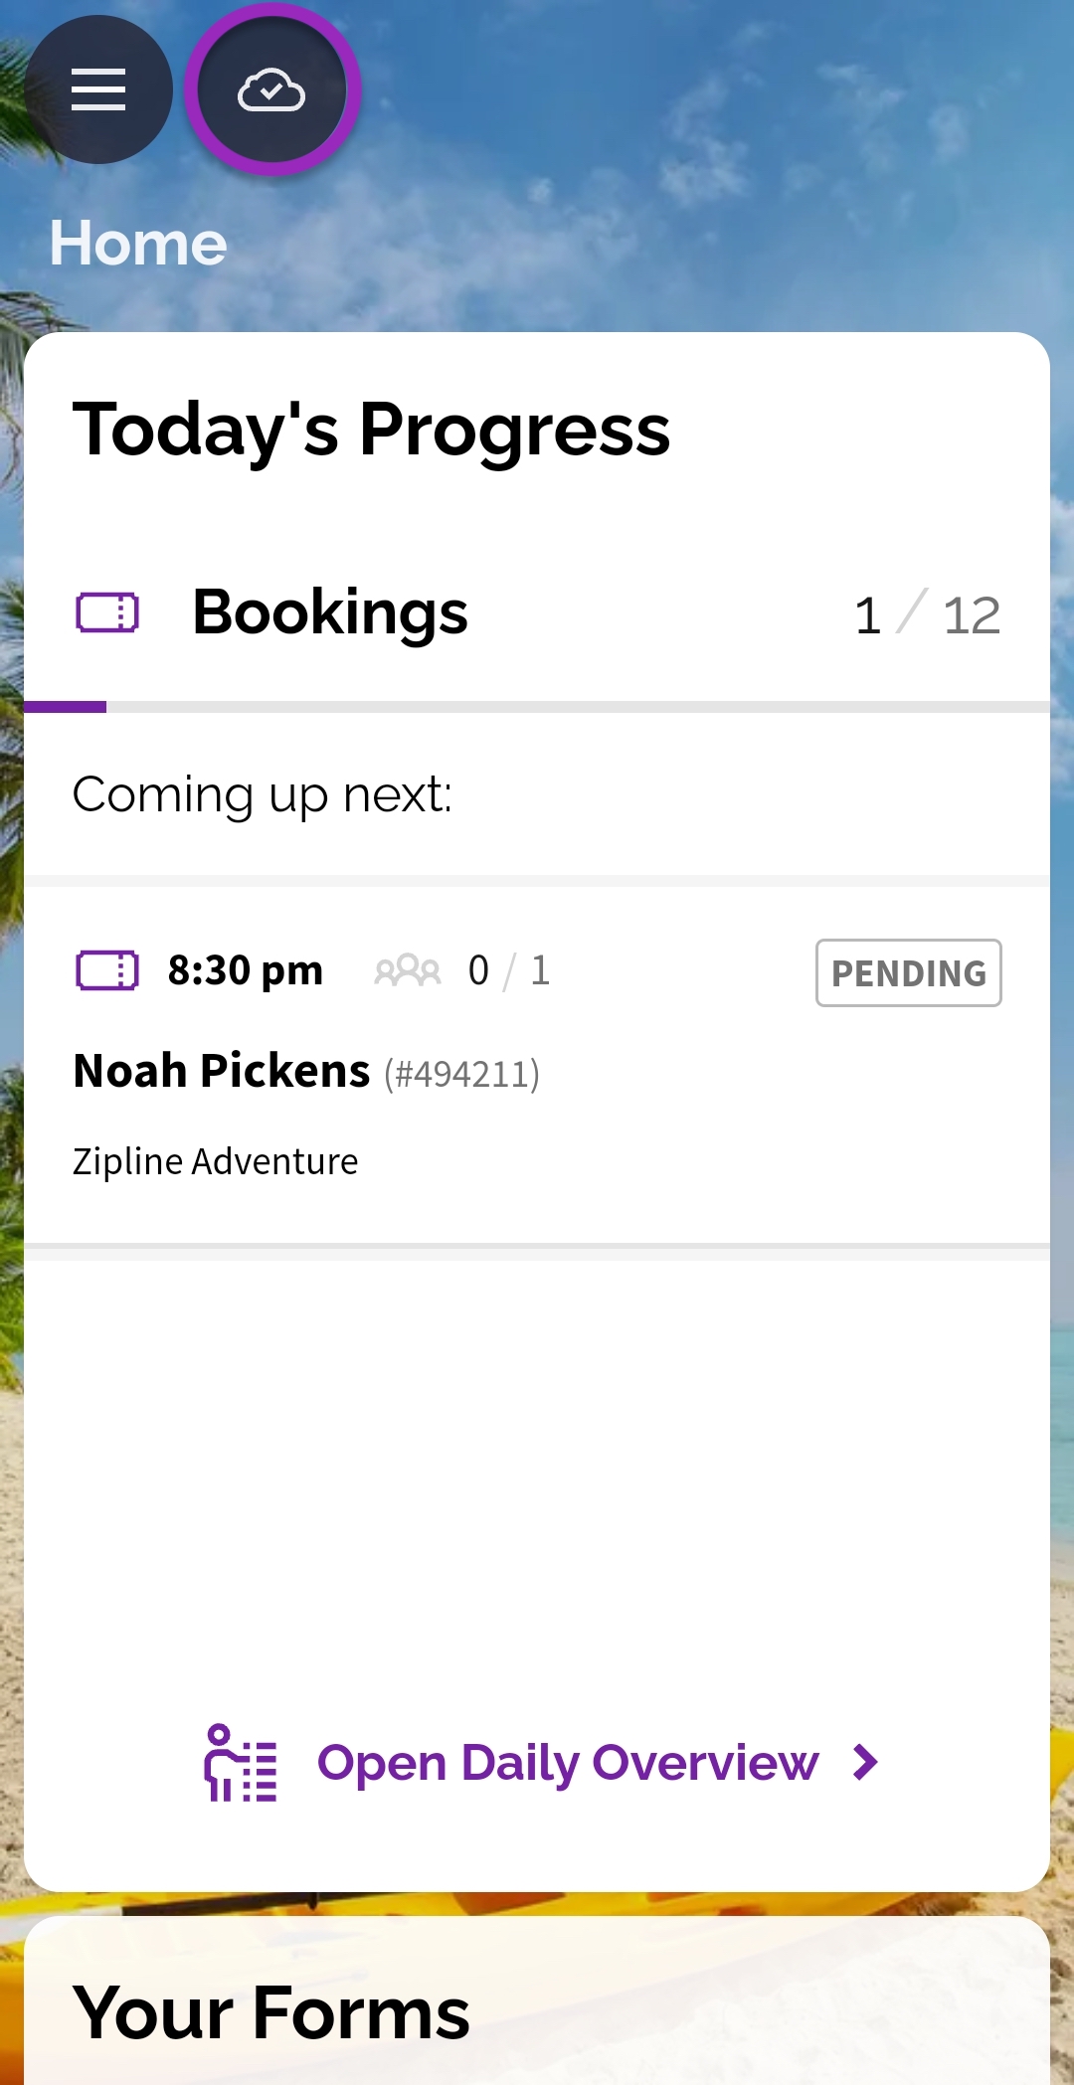Image resolution: width=1074 pixels, height=2085 pixels.
Task: Click the Bookings progress bar
Action: click(537, 707)
